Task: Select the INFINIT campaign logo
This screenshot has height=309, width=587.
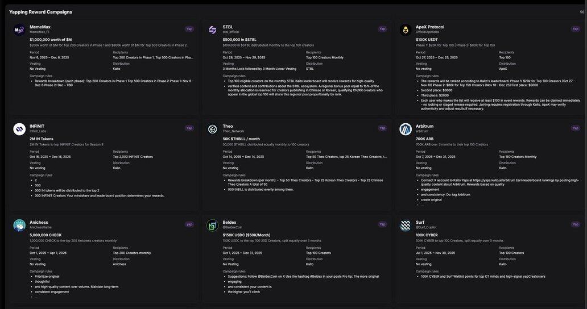Action: pos(19,129)
